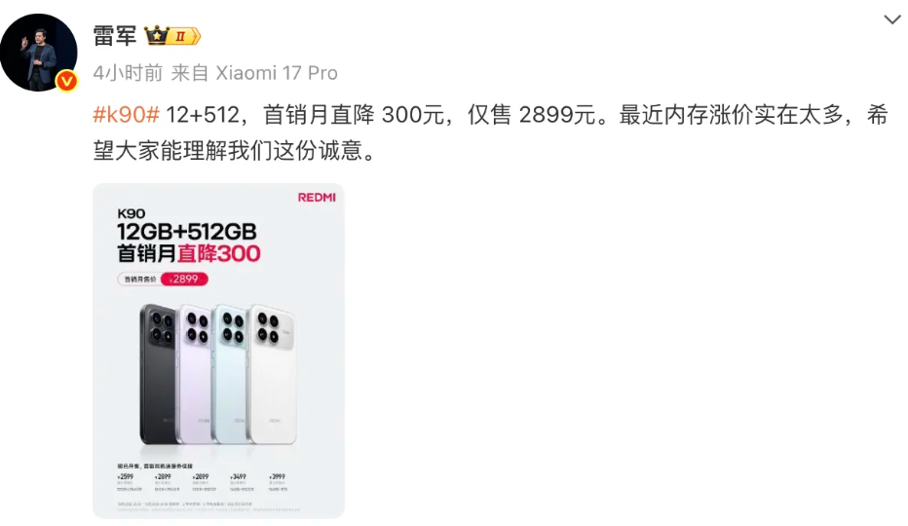Screen dimensions: 908x526
Task: Click the REDMI logo in the poster
Action: click(x=317, y=198)
